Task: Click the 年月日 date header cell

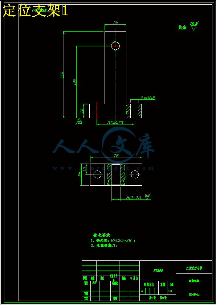Action: [134, 279]
